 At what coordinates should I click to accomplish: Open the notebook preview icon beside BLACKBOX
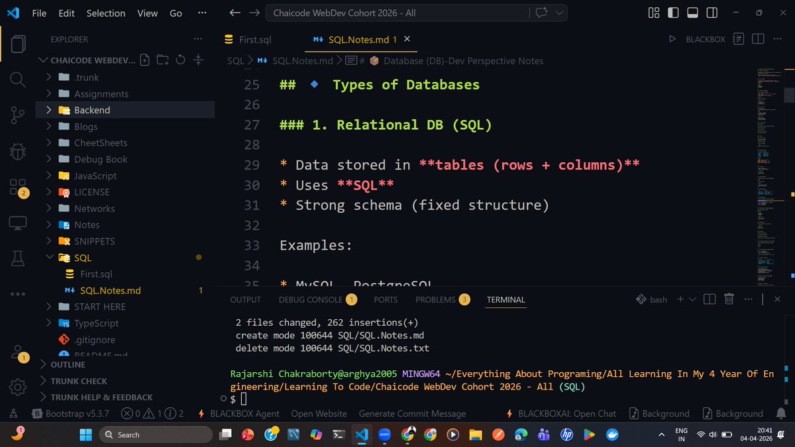point(739,39)
